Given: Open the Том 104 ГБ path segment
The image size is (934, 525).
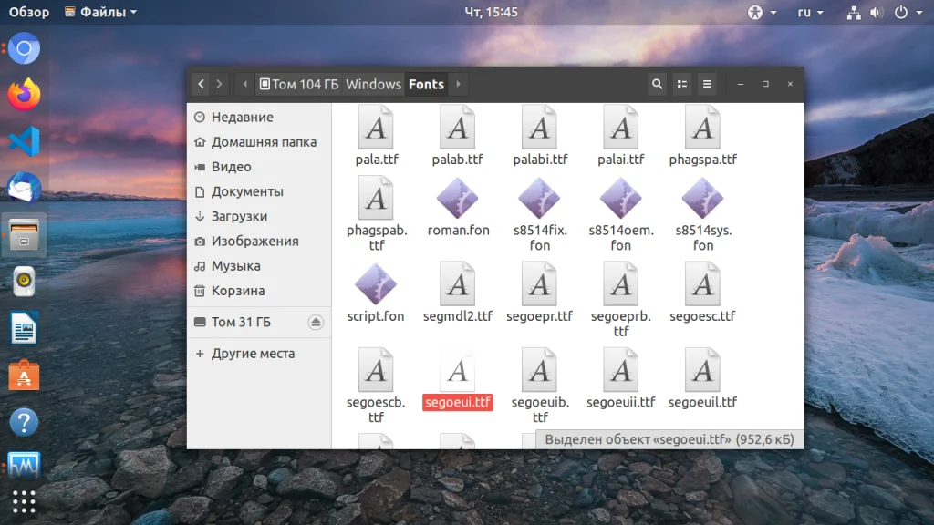Looking at the screenshot, I should point(299,84).
